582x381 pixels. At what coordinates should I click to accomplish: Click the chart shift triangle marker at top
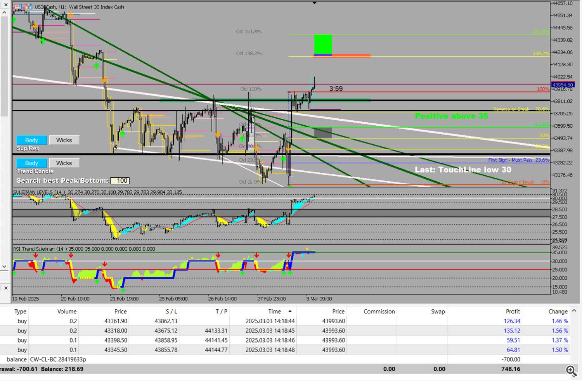click(315, 3)
